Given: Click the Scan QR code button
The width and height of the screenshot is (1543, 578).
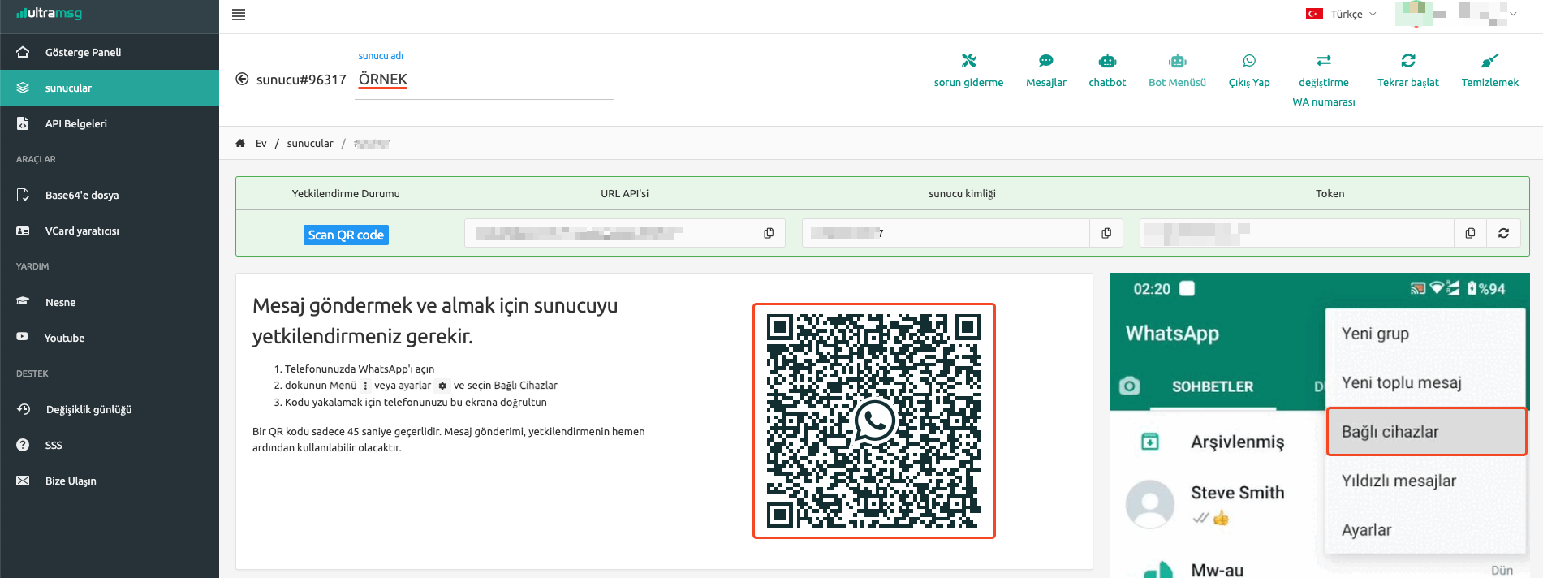Looking at the screenshot, I should click(346, 235).
